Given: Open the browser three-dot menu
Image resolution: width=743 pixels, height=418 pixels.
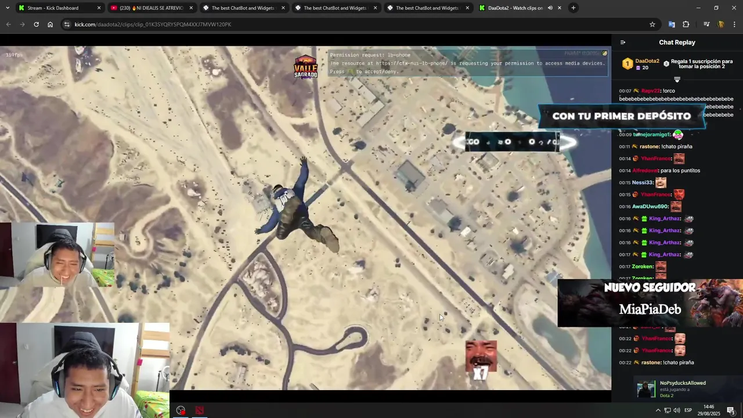Looking at the screenshot, I should tap(735, 24).
